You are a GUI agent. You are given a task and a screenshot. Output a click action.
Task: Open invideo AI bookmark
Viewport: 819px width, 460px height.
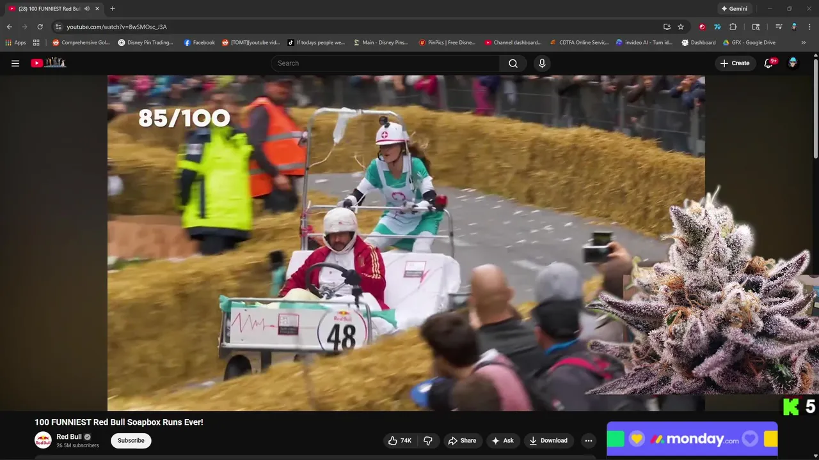(644, 43)
